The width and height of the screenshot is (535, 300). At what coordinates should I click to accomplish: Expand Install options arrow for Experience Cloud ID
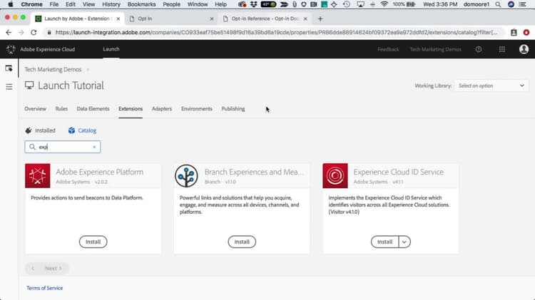coord(404,242)
